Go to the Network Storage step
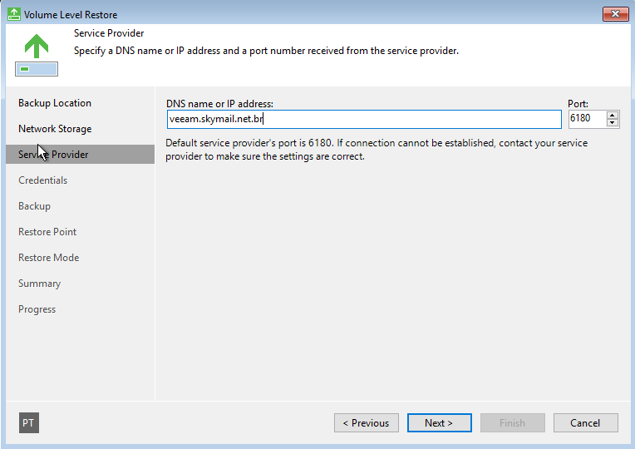Image resolution: width=635 pixels, height=449 pixels. [x=55, y=129]
